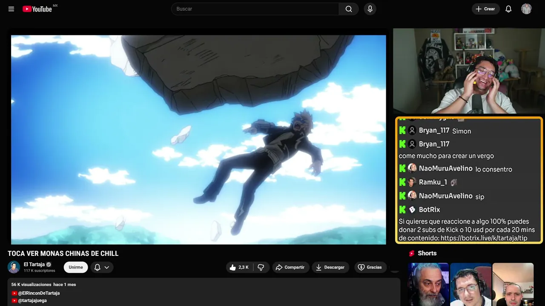
Task: Click the avatar beside "lo consentro" message
Action: tap(412, 169)
